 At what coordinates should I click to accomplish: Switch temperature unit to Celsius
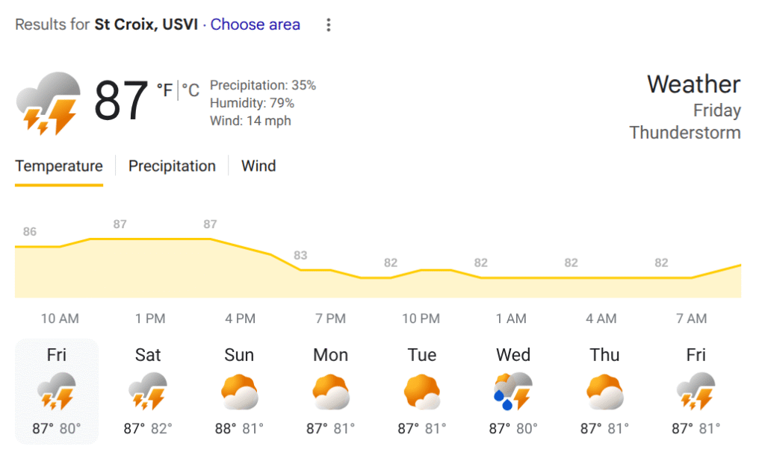pos(191,90)
